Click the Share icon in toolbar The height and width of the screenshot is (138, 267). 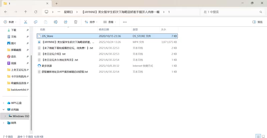point(66,22)
